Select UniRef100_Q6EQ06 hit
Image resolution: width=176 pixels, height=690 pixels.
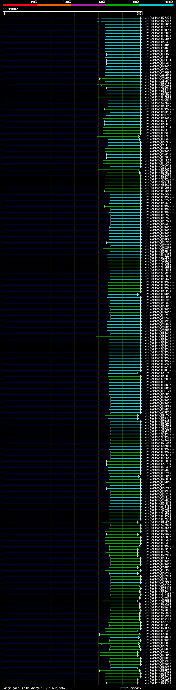pyautogui.click(x=158, y=87)
